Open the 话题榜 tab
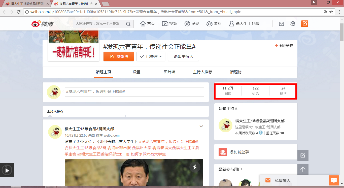This screenshot has height=188, width=344. click(x=236, y=72)
